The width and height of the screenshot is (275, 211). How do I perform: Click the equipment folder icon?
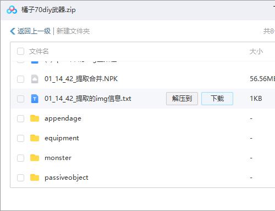35,138
